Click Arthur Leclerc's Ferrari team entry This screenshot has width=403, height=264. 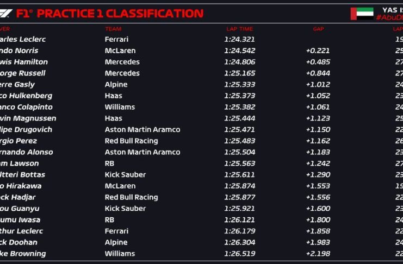(x=116, y=231)
